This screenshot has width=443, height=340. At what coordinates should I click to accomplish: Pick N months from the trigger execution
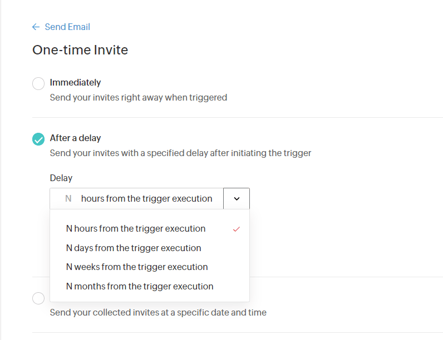tap(140, 286)
